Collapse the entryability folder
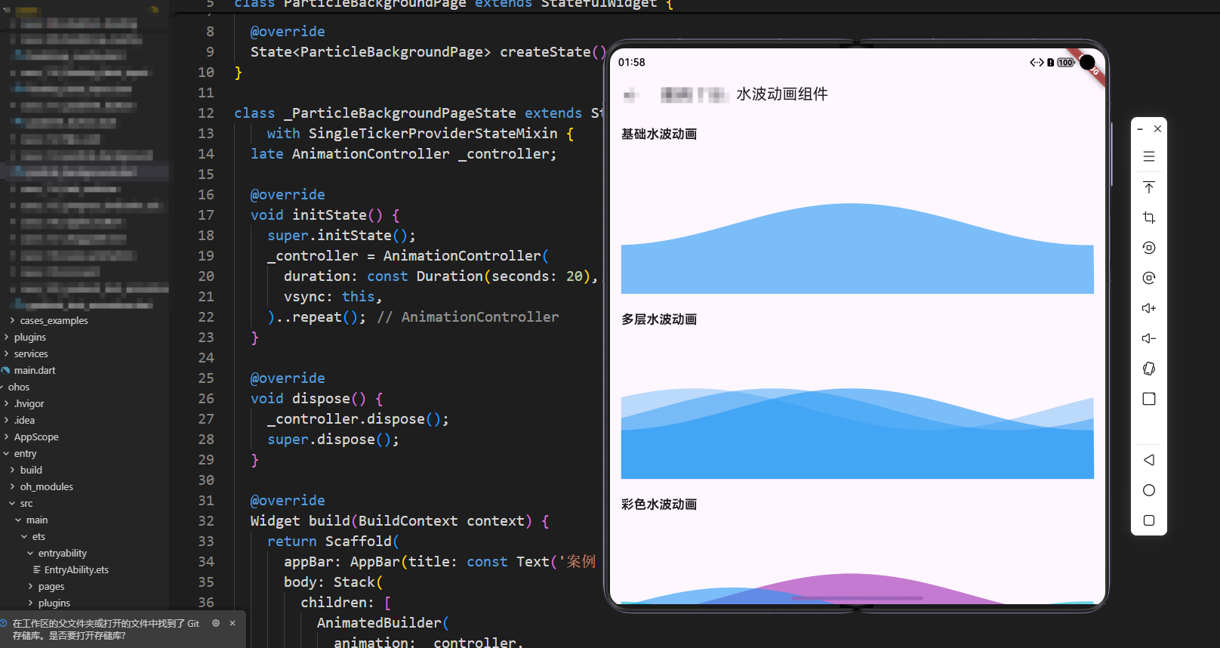This screenshot has height=648, width=1220. coord(30,553)
